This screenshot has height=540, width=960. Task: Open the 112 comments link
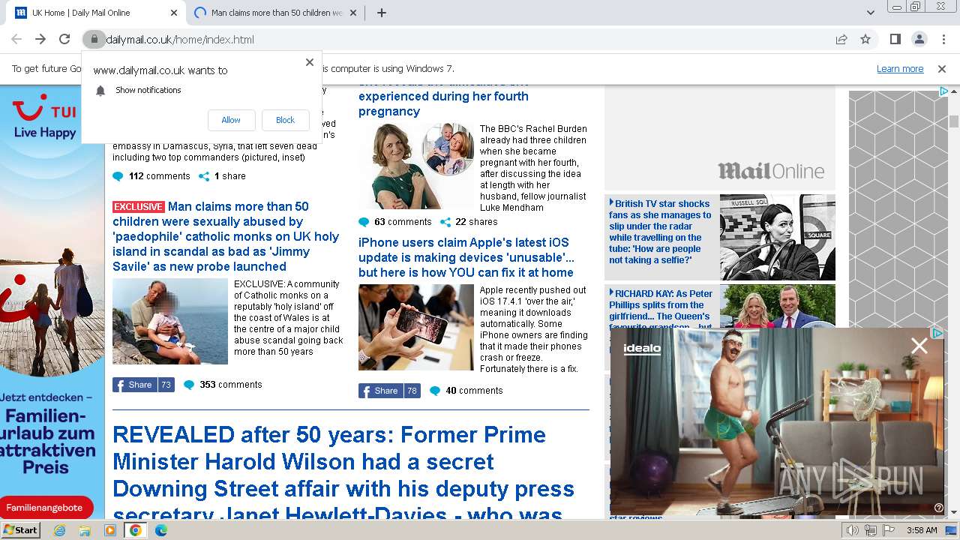click(151, 176)
